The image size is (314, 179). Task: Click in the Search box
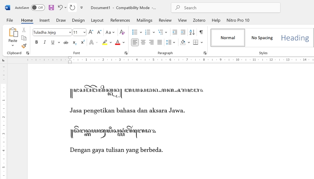click(x=229, y=8)
